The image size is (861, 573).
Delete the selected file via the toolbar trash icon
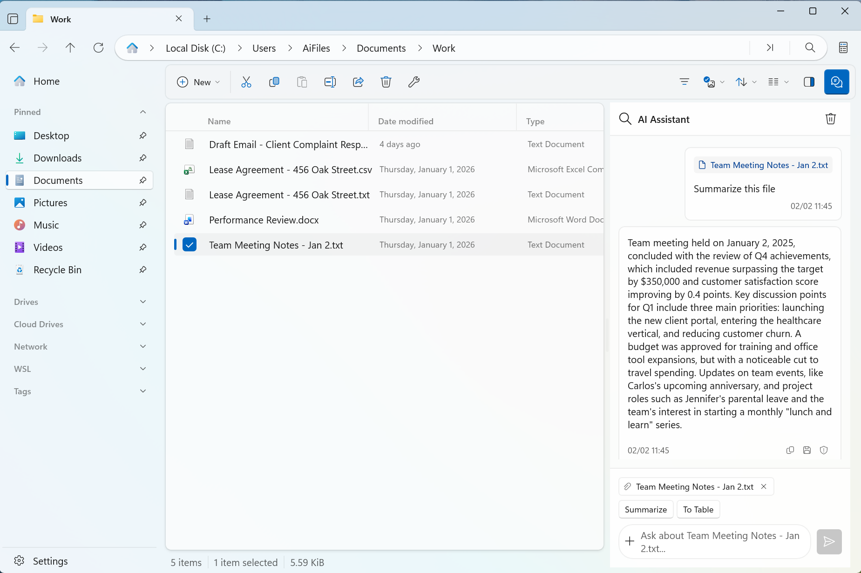click(386, 82)
